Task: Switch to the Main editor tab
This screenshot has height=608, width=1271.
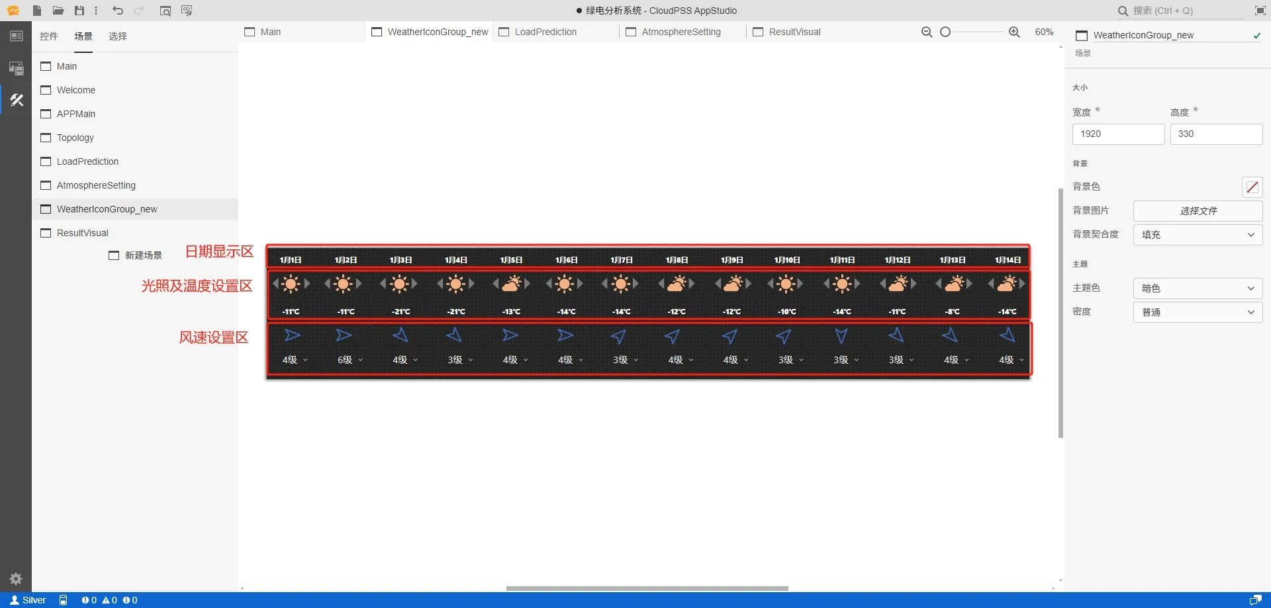Action: (x=301, y=32)
